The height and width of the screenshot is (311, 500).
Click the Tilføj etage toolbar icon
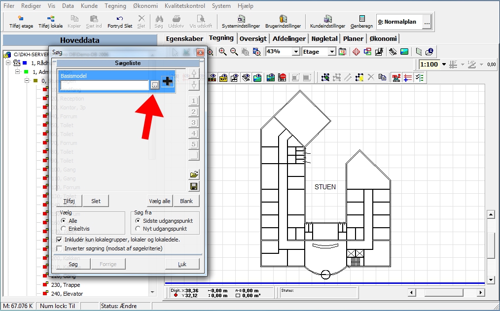coord(20,18)
